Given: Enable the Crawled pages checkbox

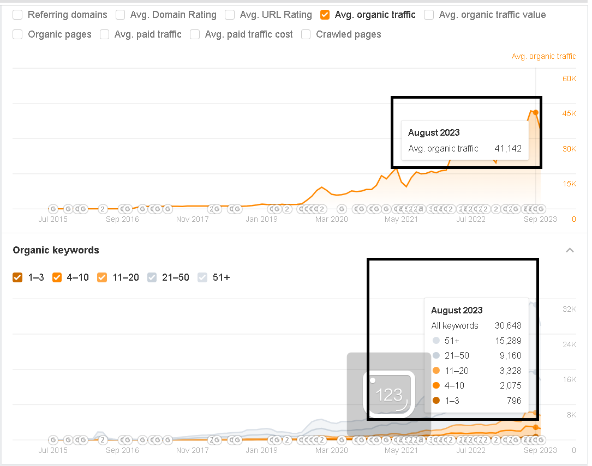Looking at the screenshot, I should pyautogui.click(x=306, y=34).
